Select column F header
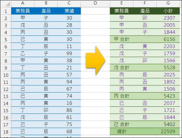This screenshot has width=182, height=138. (x=145, y=4)
